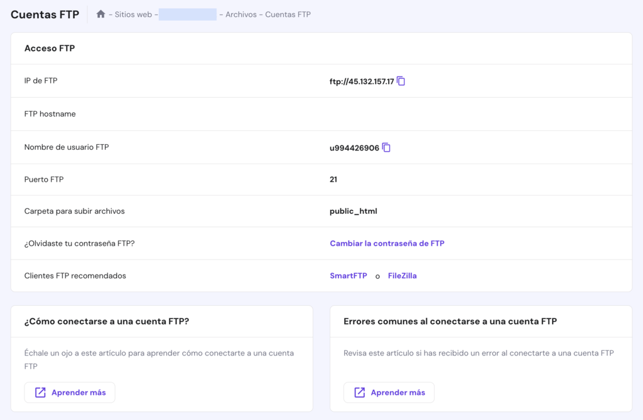Click Aprender más in the connection guide card
Image resolution: width=643 pixels, height=420 pixels.
tap(69, 392)
